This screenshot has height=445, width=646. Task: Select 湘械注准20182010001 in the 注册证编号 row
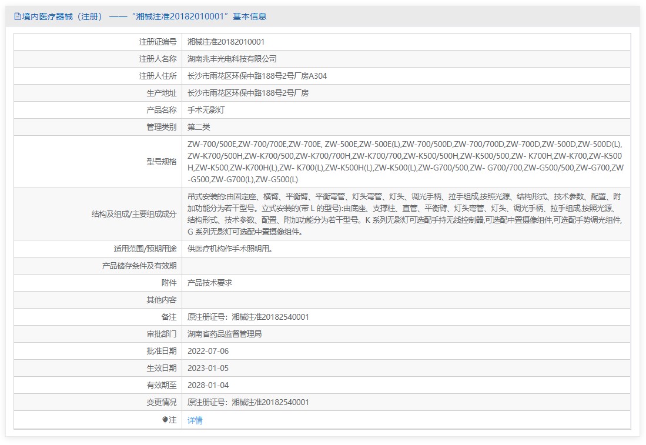tap(226, 42)
